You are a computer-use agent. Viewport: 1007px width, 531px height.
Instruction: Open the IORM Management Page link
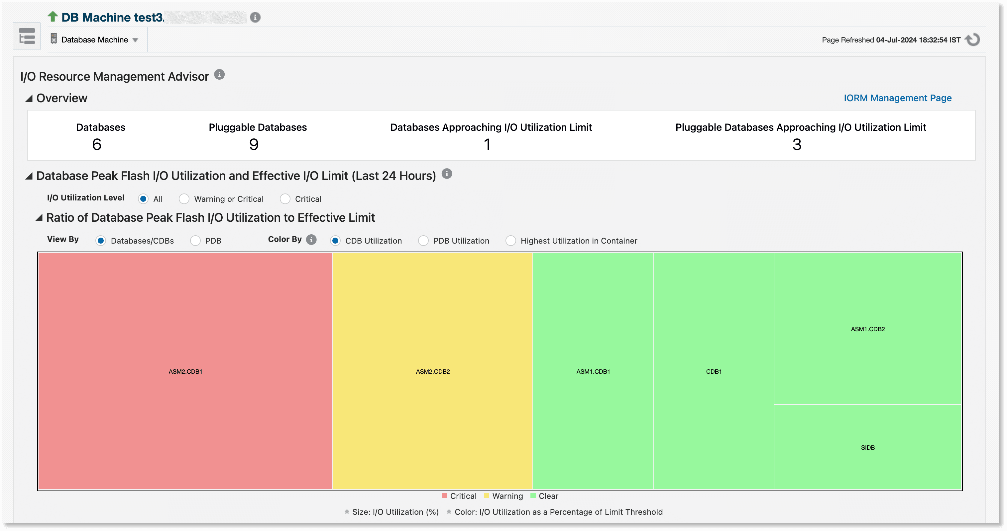(897, 98)
